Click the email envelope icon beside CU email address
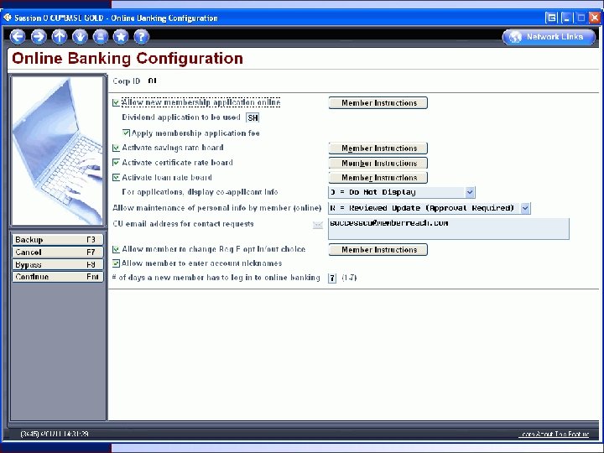The image size is (604, 453). point(317,225)
